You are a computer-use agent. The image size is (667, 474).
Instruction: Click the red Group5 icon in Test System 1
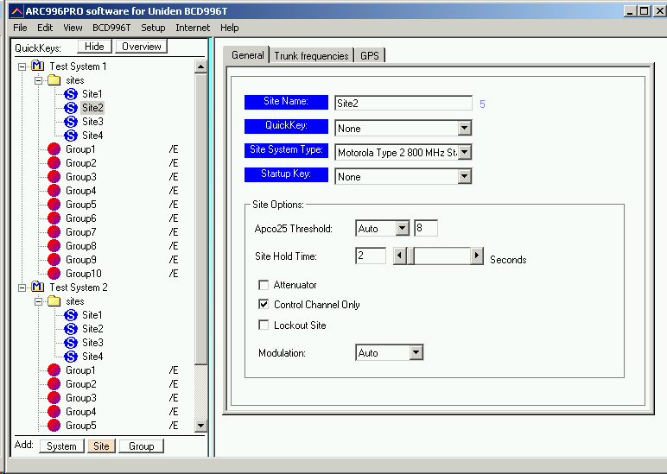(x=54, y=205)
